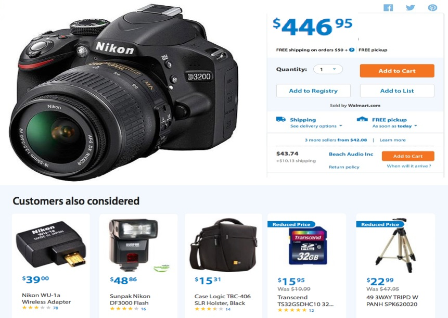Open Nikon WU-1a Wireless Adapter thumbnail

[51, 245]
